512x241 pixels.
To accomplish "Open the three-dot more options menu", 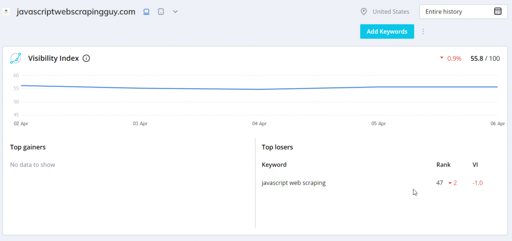I will [x=423, y=31].
